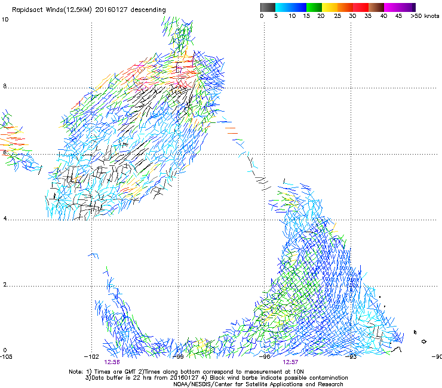Click the brown 35–40 knots legend swatch
This screenshot has height=388, width=442.
pos(376,7)
